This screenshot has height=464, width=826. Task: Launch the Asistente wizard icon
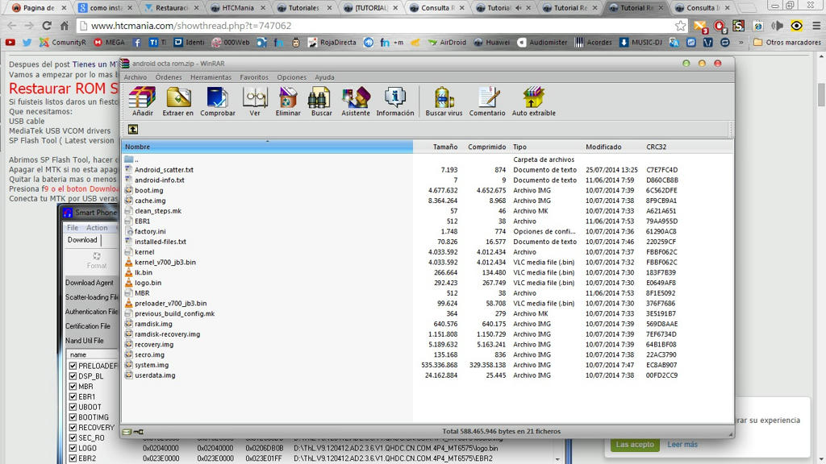(355, 98)
